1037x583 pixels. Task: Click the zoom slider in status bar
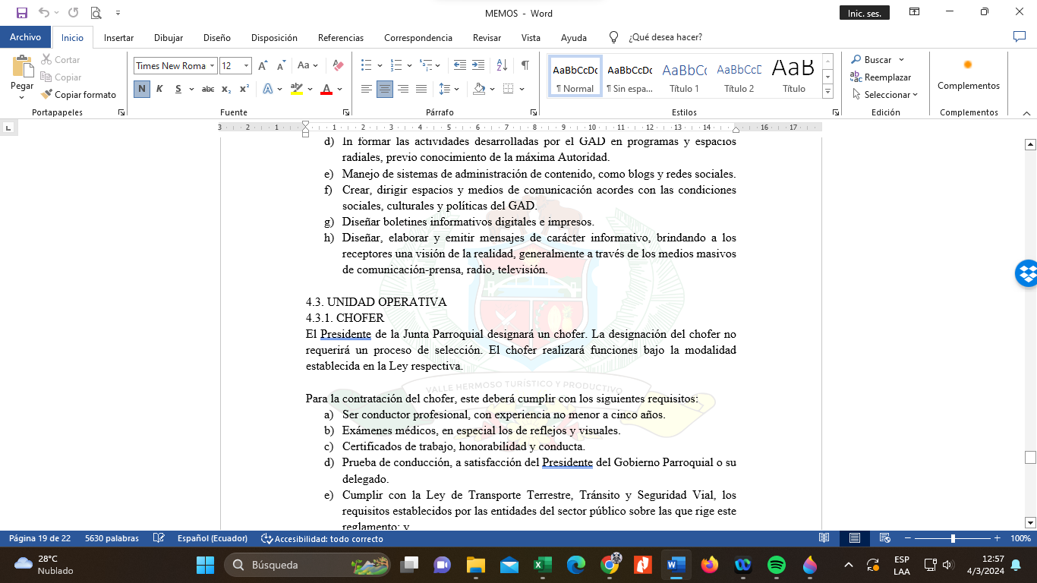click(953, 538)
